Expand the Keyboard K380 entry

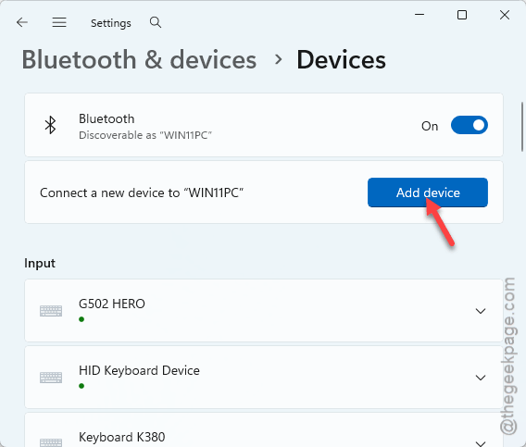pos(481,443)
